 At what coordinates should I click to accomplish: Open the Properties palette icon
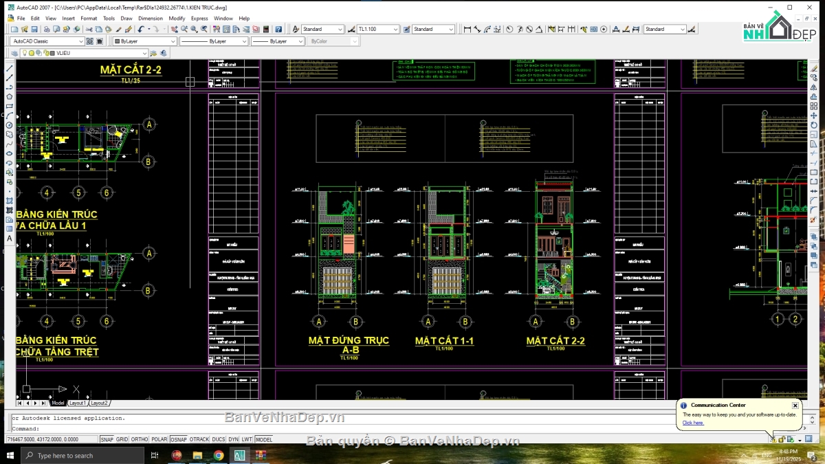pyautogui.click(x=216, y=29)
